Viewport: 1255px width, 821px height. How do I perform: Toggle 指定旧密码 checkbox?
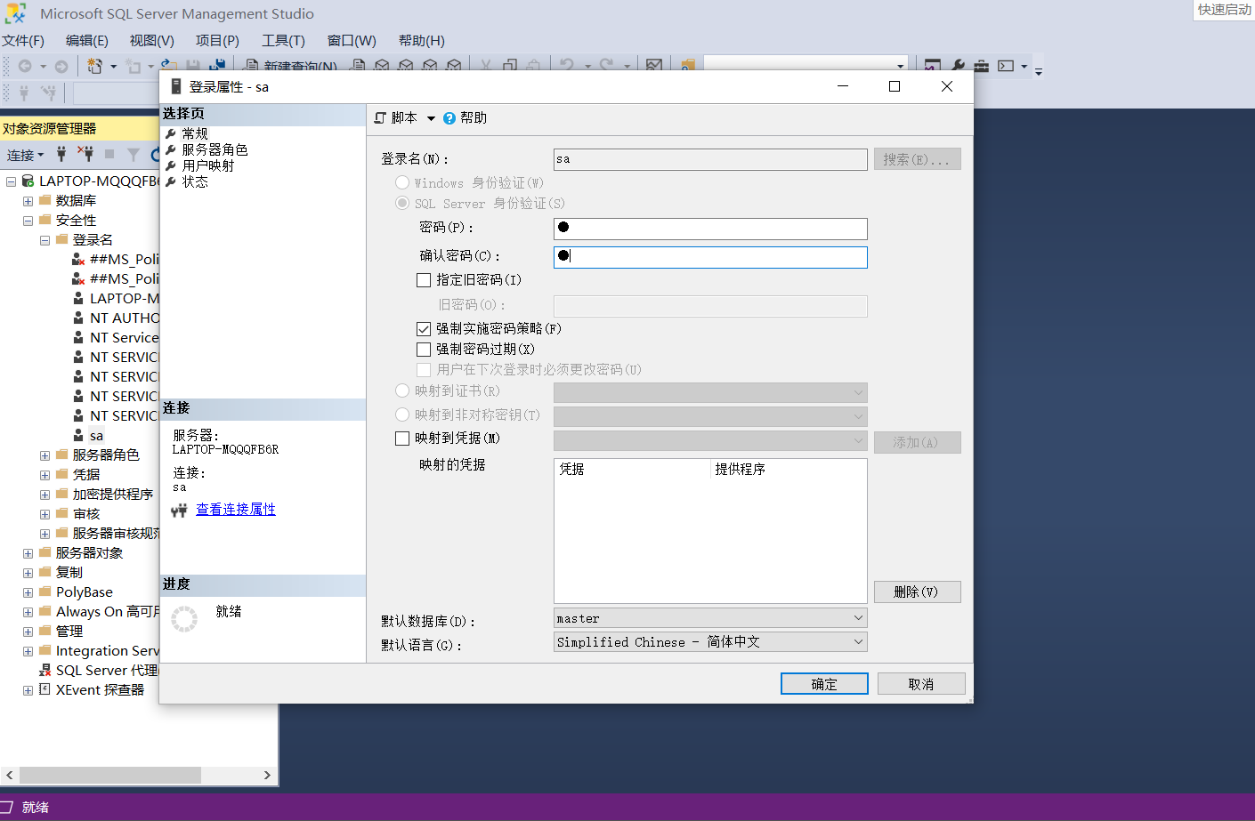coord(424,280)
